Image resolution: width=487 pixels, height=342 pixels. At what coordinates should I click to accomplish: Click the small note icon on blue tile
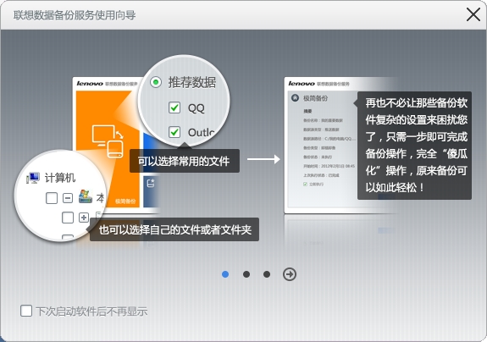(151, 184)
